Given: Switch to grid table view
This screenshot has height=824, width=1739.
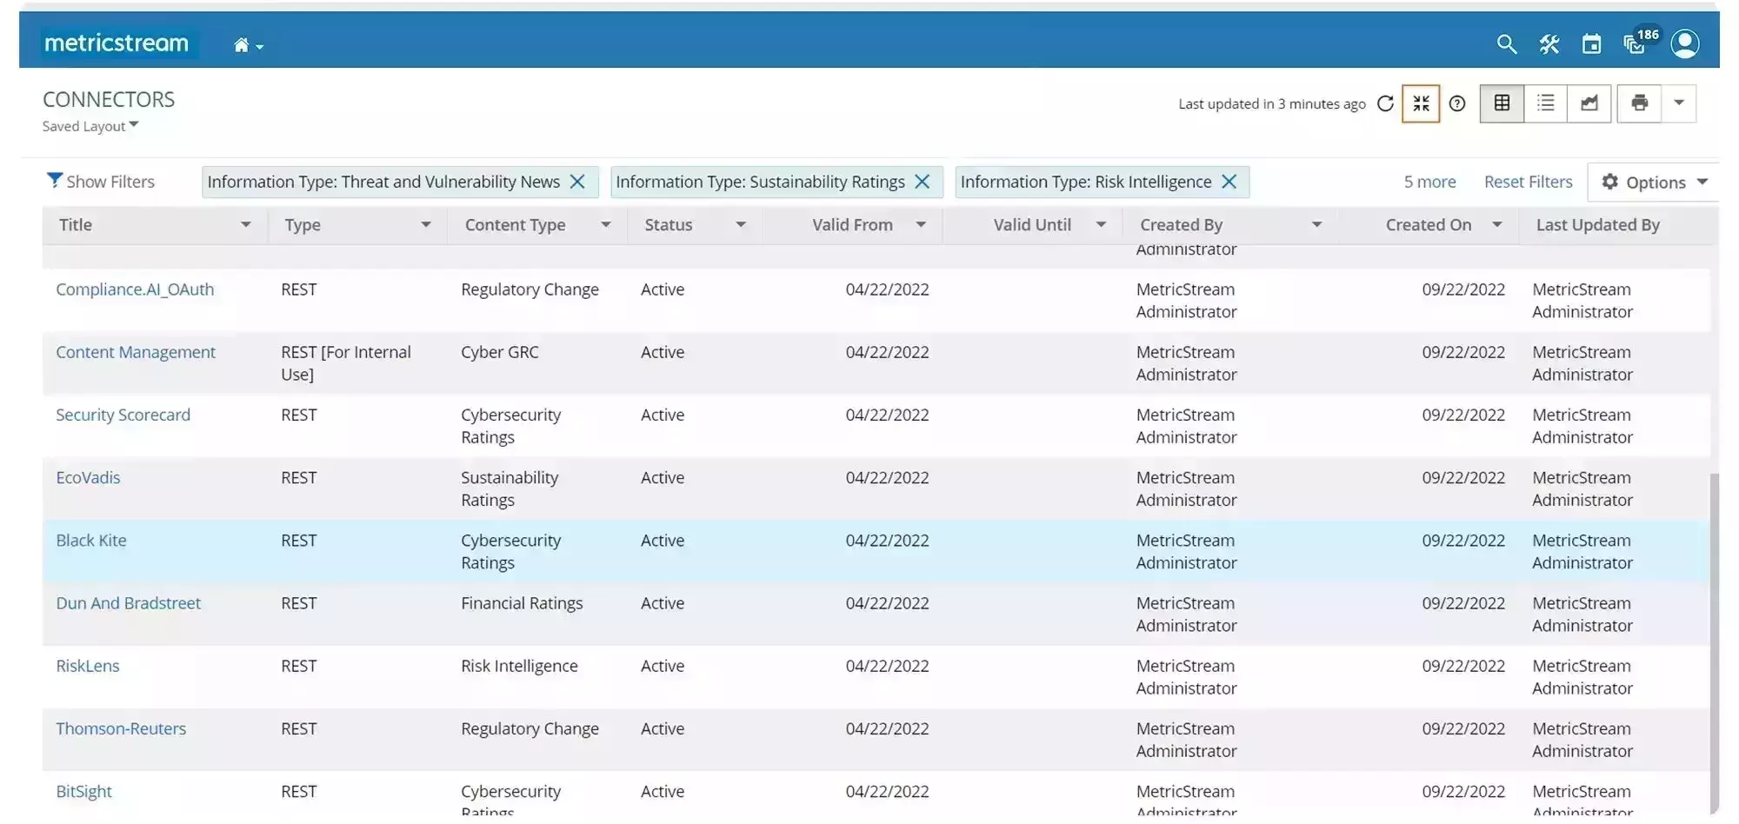Looking at the screenshot, I should (x=1502, y=103).
